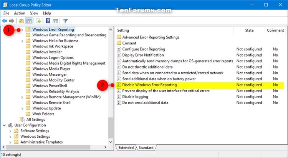Expand Software Settings under User Configuration
This screenshot has height=158, width=288.
[x=10, y=131]
